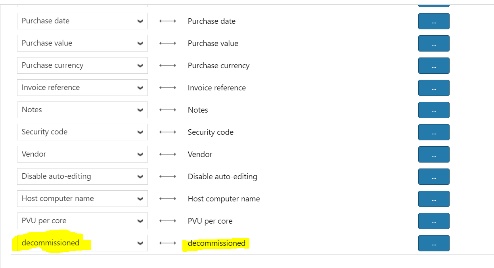The image size is (494, 268).
Task: Click the ellipsis button for decommissioned row
Action: click(x=433, y=243)
